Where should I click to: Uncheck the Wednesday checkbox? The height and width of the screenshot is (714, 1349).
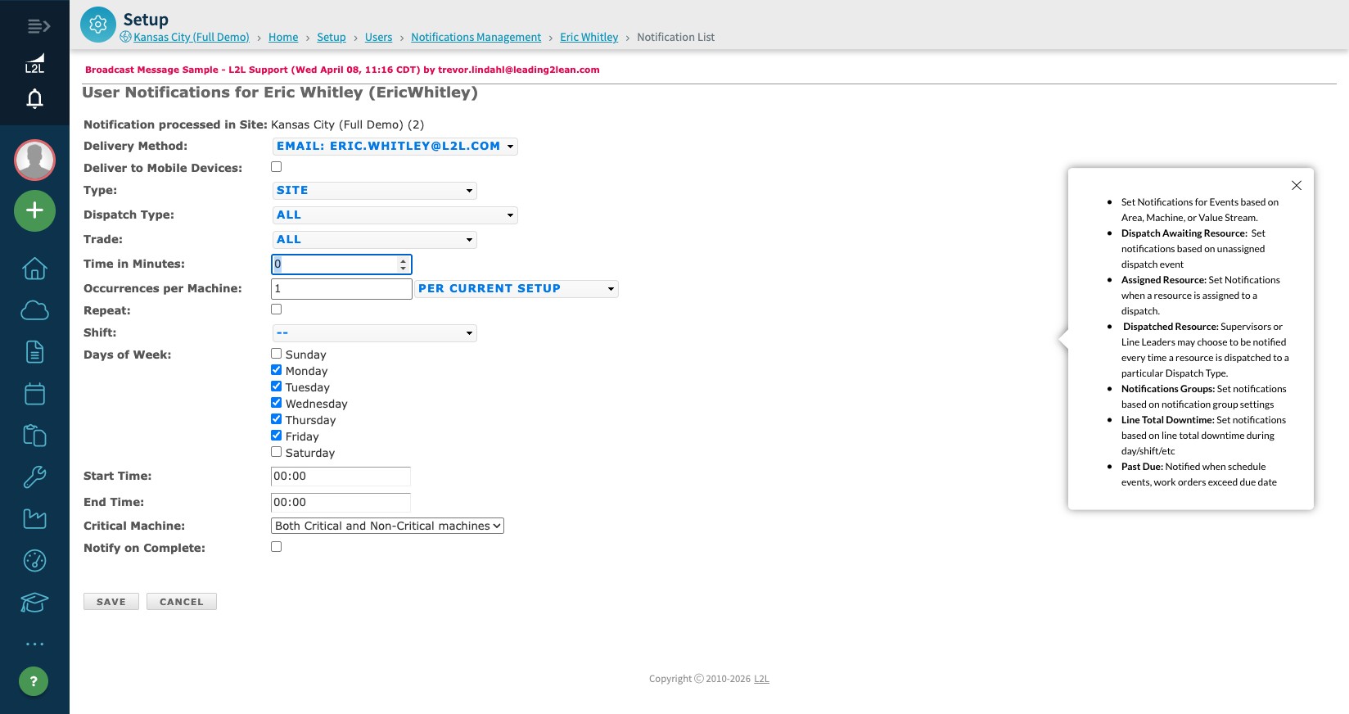tap(277, 403)
